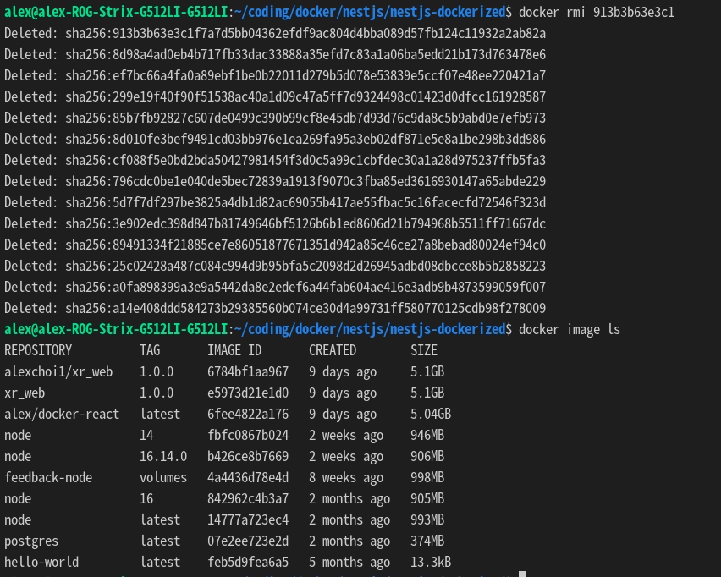Click image ID 4a4436d78e4d
This screenshot has width=721, height=577.
point(248,478)
